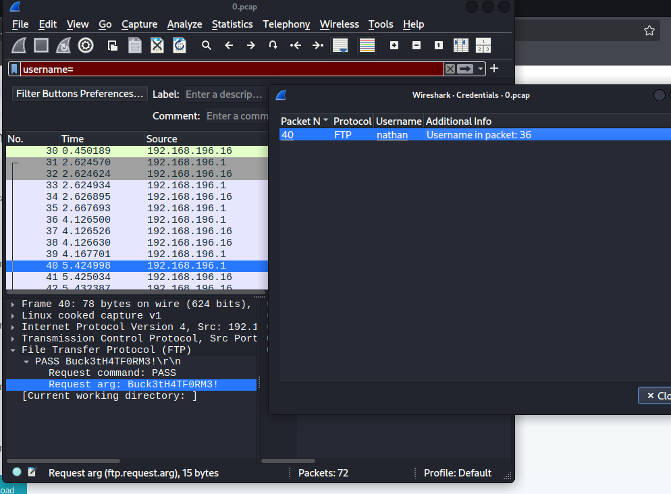The width and height of the screenshot is (671, 494).
Task: Open the Wireless menu
Action: pos(340,24)
